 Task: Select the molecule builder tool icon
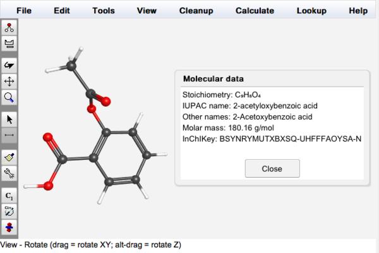(10, 28)
